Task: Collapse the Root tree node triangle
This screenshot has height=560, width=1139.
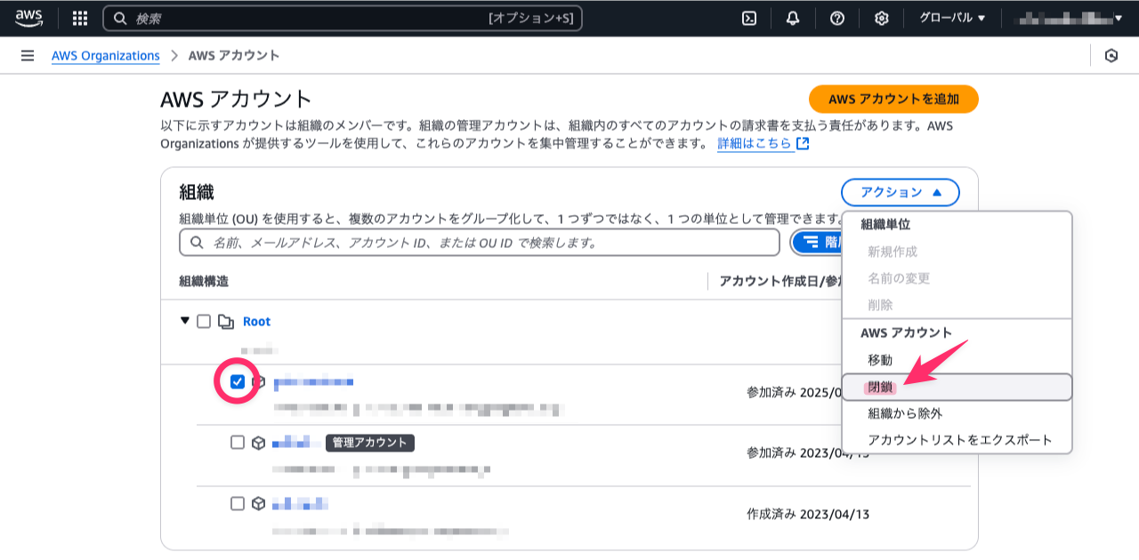Action: (185, 321)
